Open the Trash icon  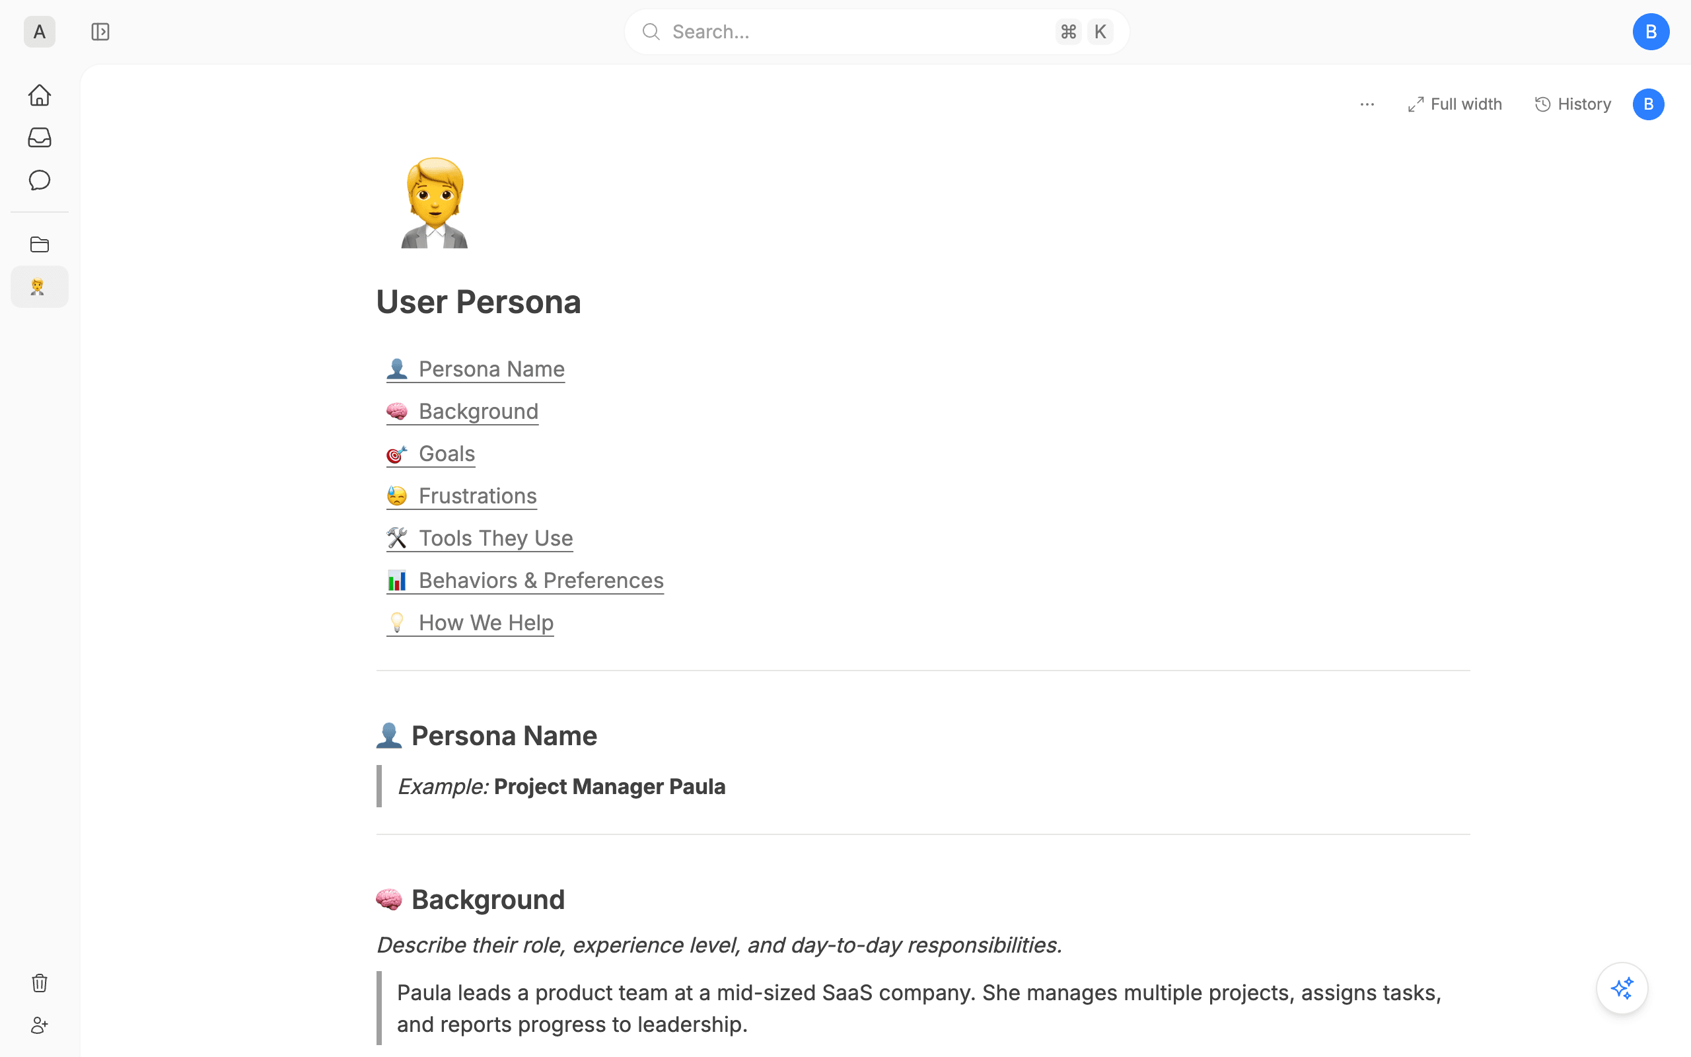coord(40,983)
